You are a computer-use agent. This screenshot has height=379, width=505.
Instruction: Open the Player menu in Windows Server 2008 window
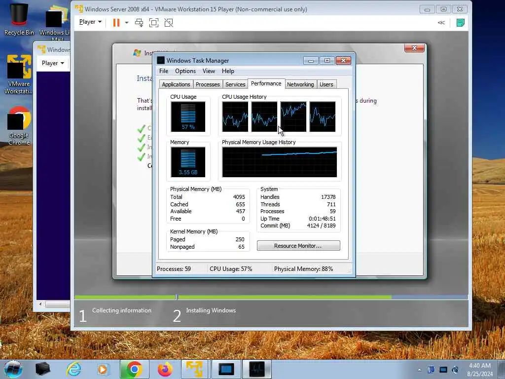(90, 22)
